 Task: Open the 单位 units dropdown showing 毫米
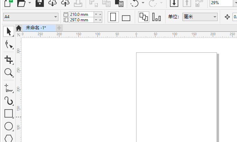[x=200, y=17]
